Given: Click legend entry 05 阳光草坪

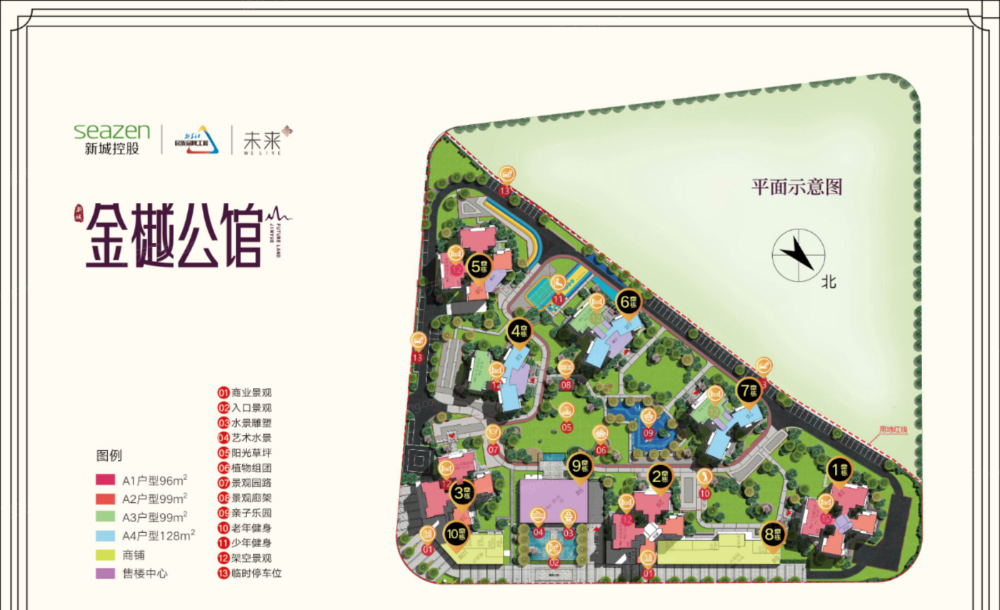Looking at the screenshot, I should point(246,453).
